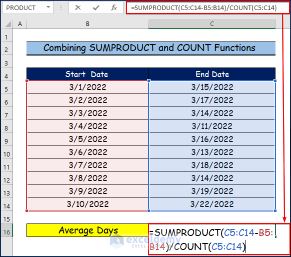The image size is (291, 257).
Task: Click the Average Days label cell
Action: tap(87, 230)
